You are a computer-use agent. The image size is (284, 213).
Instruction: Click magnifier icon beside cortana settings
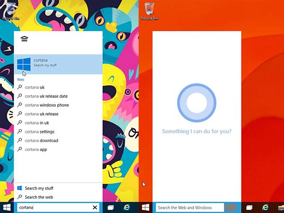19,132
